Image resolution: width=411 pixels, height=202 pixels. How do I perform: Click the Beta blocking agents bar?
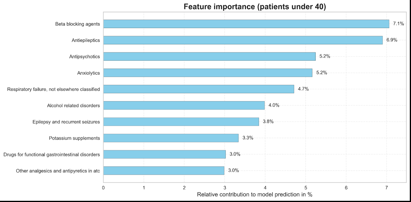(246, 24)
